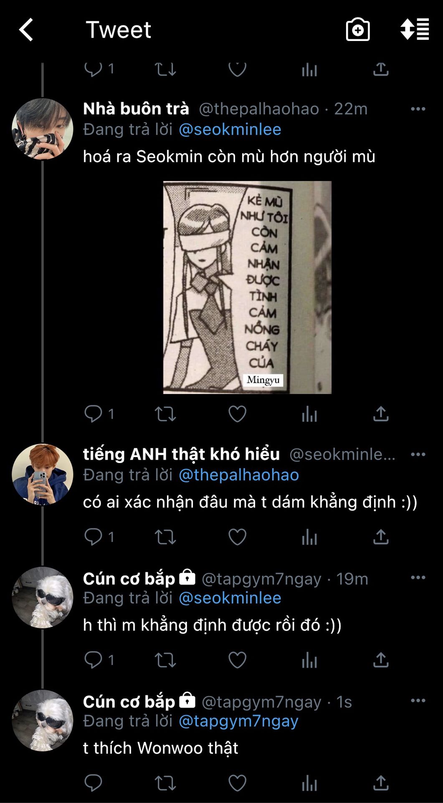The width and height of the screenshot is (443, 803).
Task: Open the @tapgym7ngay mention link in last tweet
Action: 238,721
